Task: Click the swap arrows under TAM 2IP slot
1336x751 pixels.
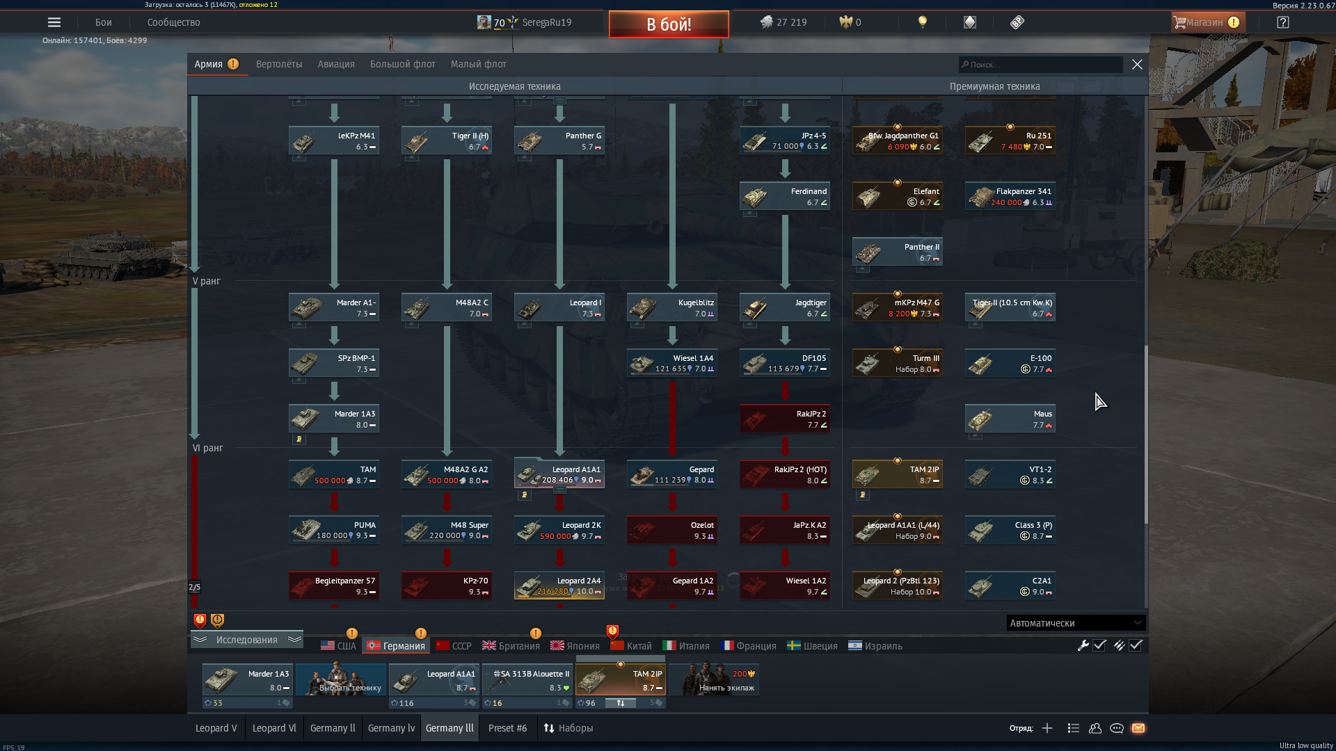Action: click(621, 703)
